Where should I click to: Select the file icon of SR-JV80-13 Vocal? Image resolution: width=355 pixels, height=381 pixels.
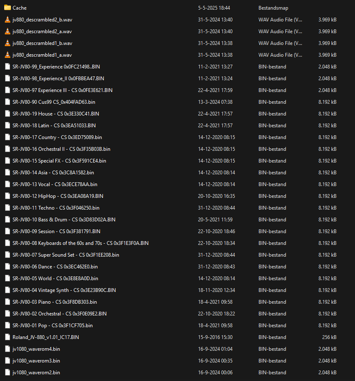(x=8, y=184)
